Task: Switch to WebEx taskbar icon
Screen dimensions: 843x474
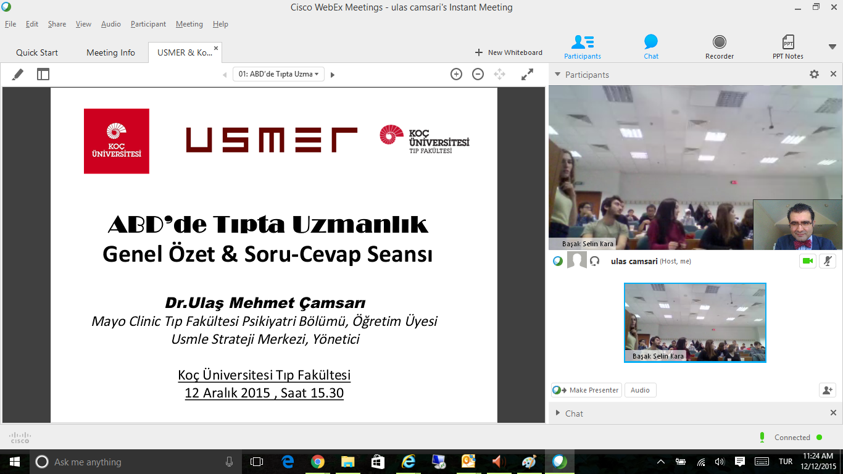Action: [x=559, y=462]
